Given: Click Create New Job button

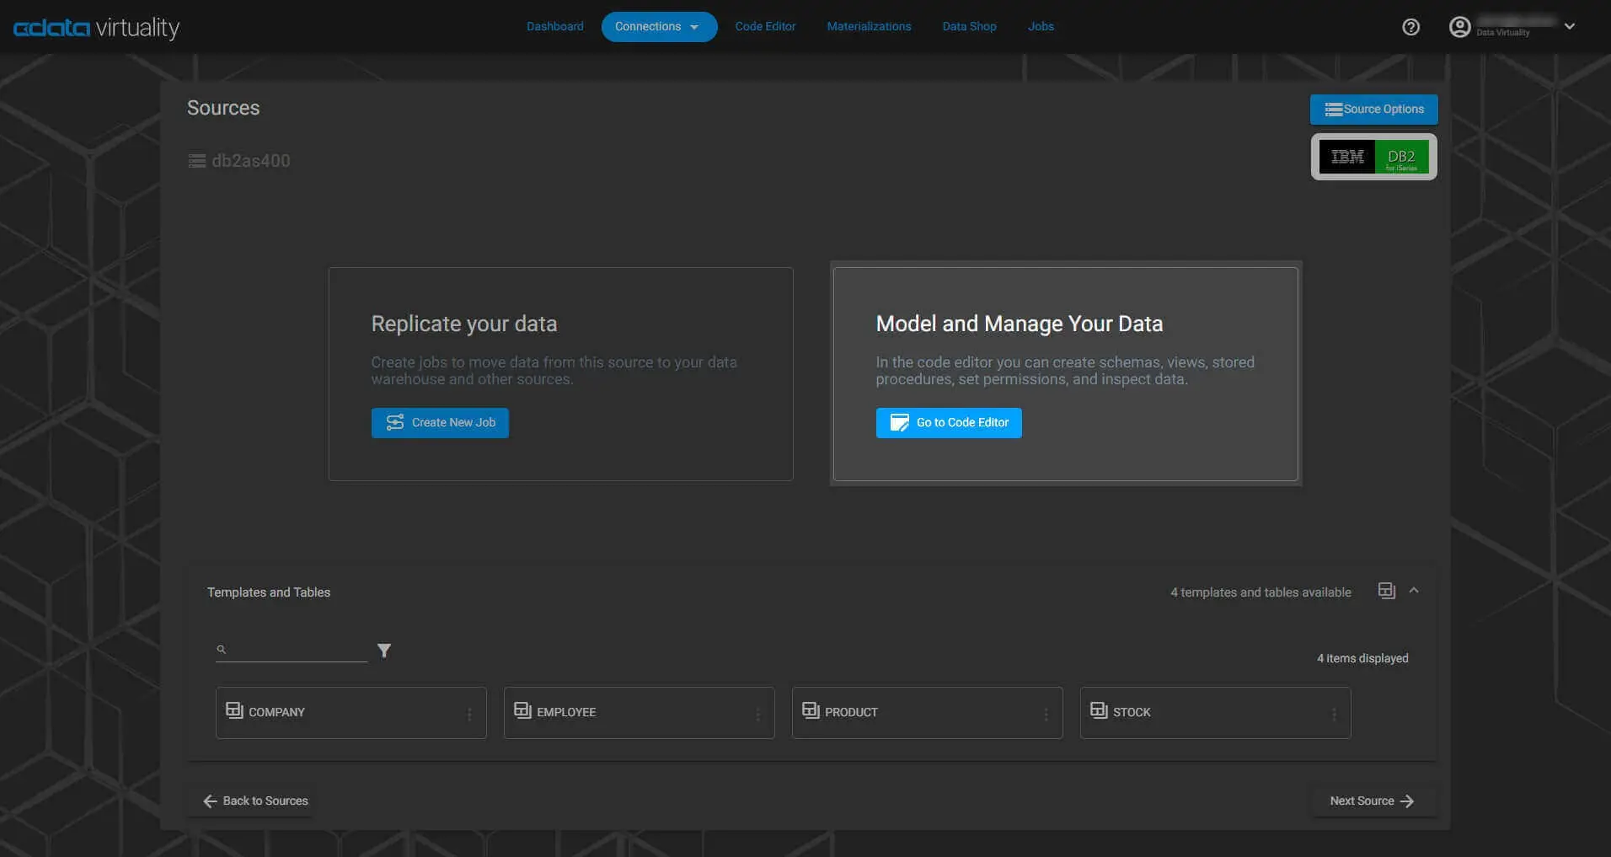Looking at the screenshot, I should [440, 423].
